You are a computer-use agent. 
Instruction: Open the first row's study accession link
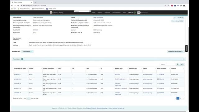(x=160, y=75)
